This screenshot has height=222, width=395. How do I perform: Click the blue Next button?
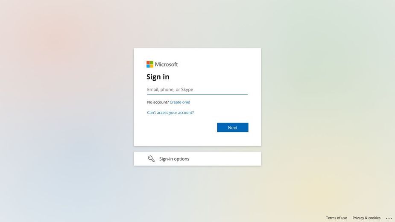233,128
